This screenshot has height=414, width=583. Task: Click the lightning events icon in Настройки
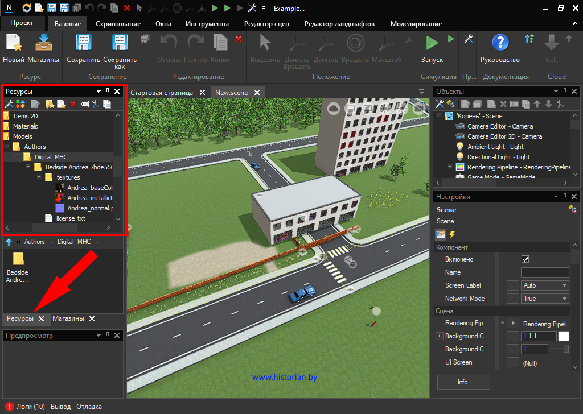pos(453,234)
